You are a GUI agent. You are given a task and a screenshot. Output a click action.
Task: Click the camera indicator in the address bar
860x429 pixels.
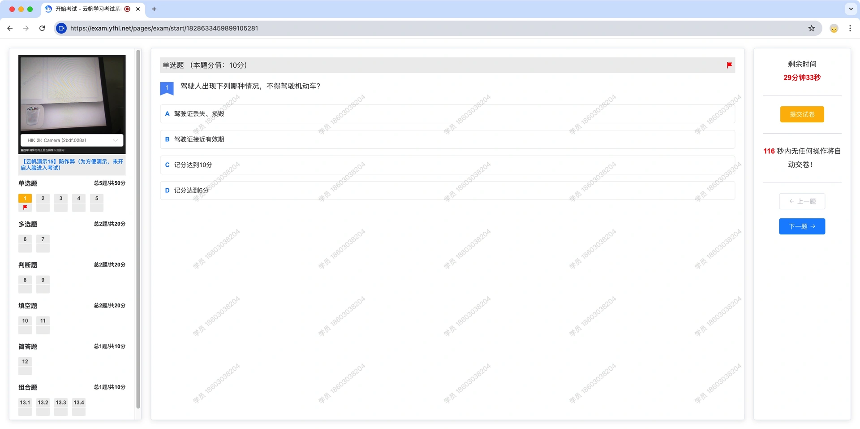click(61, 28)
